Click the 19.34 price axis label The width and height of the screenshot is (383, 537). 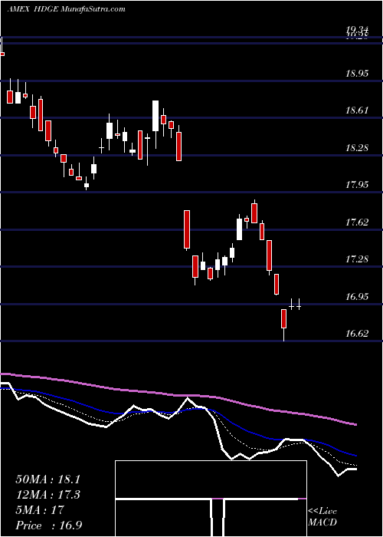coord(357,30)
